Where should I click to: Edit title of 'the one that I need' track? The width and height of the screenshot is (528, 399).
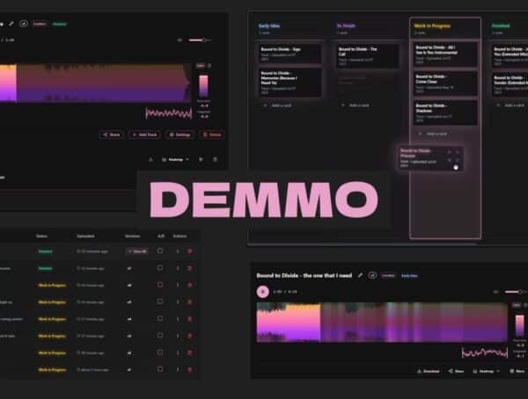coord(360,275)
